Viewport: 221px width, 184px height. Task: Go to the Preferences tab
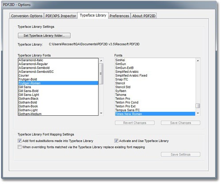(119, 16)
